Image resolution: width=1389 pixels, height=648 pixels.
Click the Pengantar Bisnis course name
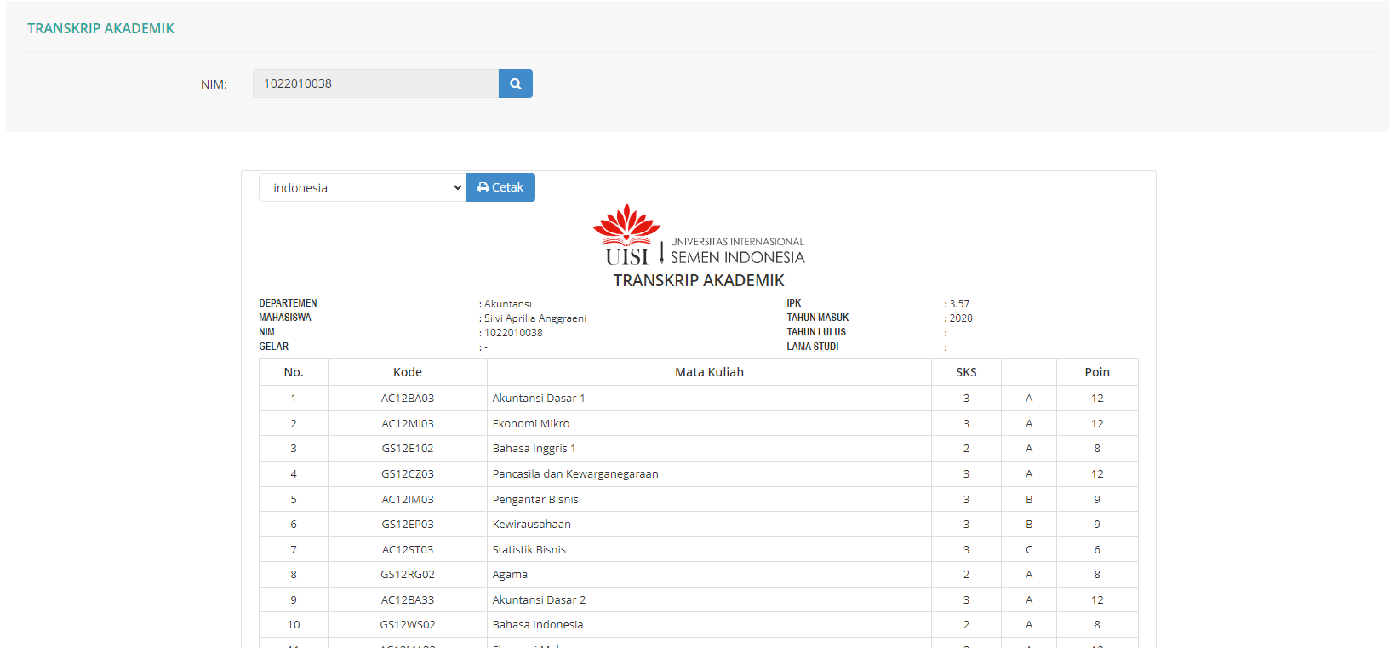(x=535, y=500)
